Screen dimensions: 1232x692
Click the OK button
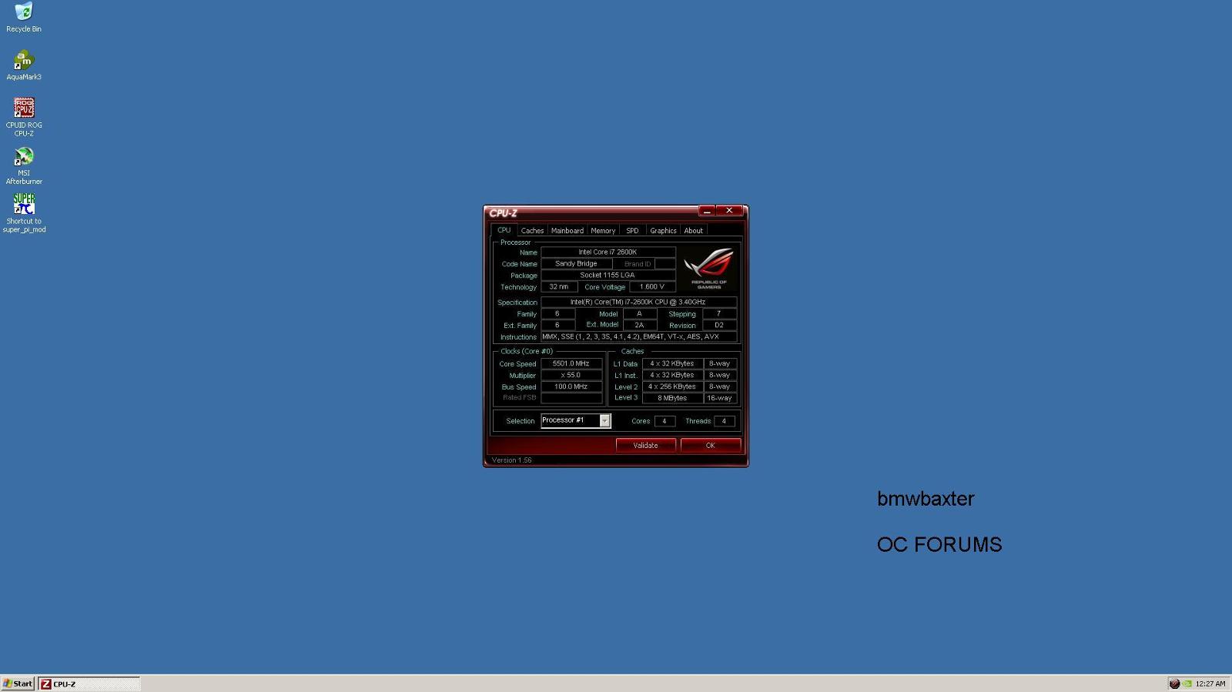point(711,445)
